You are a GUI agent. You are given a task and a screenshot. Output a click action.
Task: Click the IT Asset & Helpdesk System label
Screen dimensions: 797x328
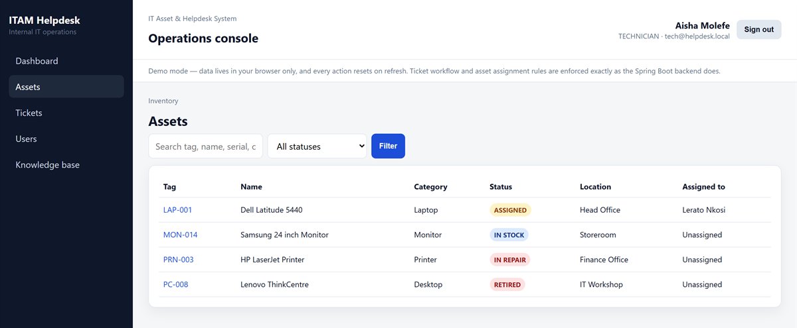pos(192,19)
